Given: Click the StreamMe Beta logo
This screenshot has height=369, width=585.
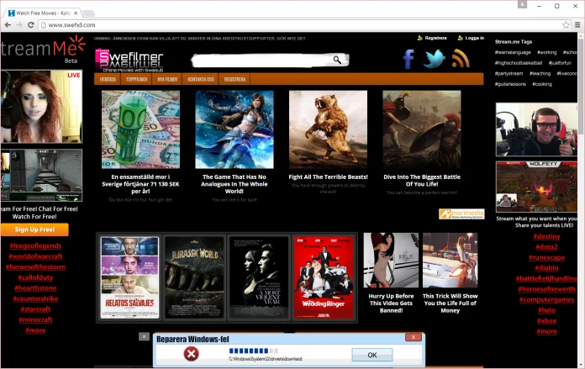Looking at the screenshot, I should [x=43, y=50].
